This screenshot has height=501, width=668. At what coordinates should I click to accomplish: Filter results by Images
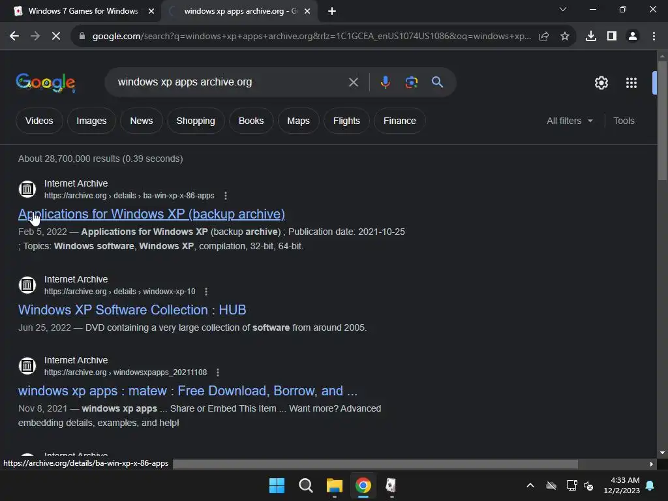[91, 121]
